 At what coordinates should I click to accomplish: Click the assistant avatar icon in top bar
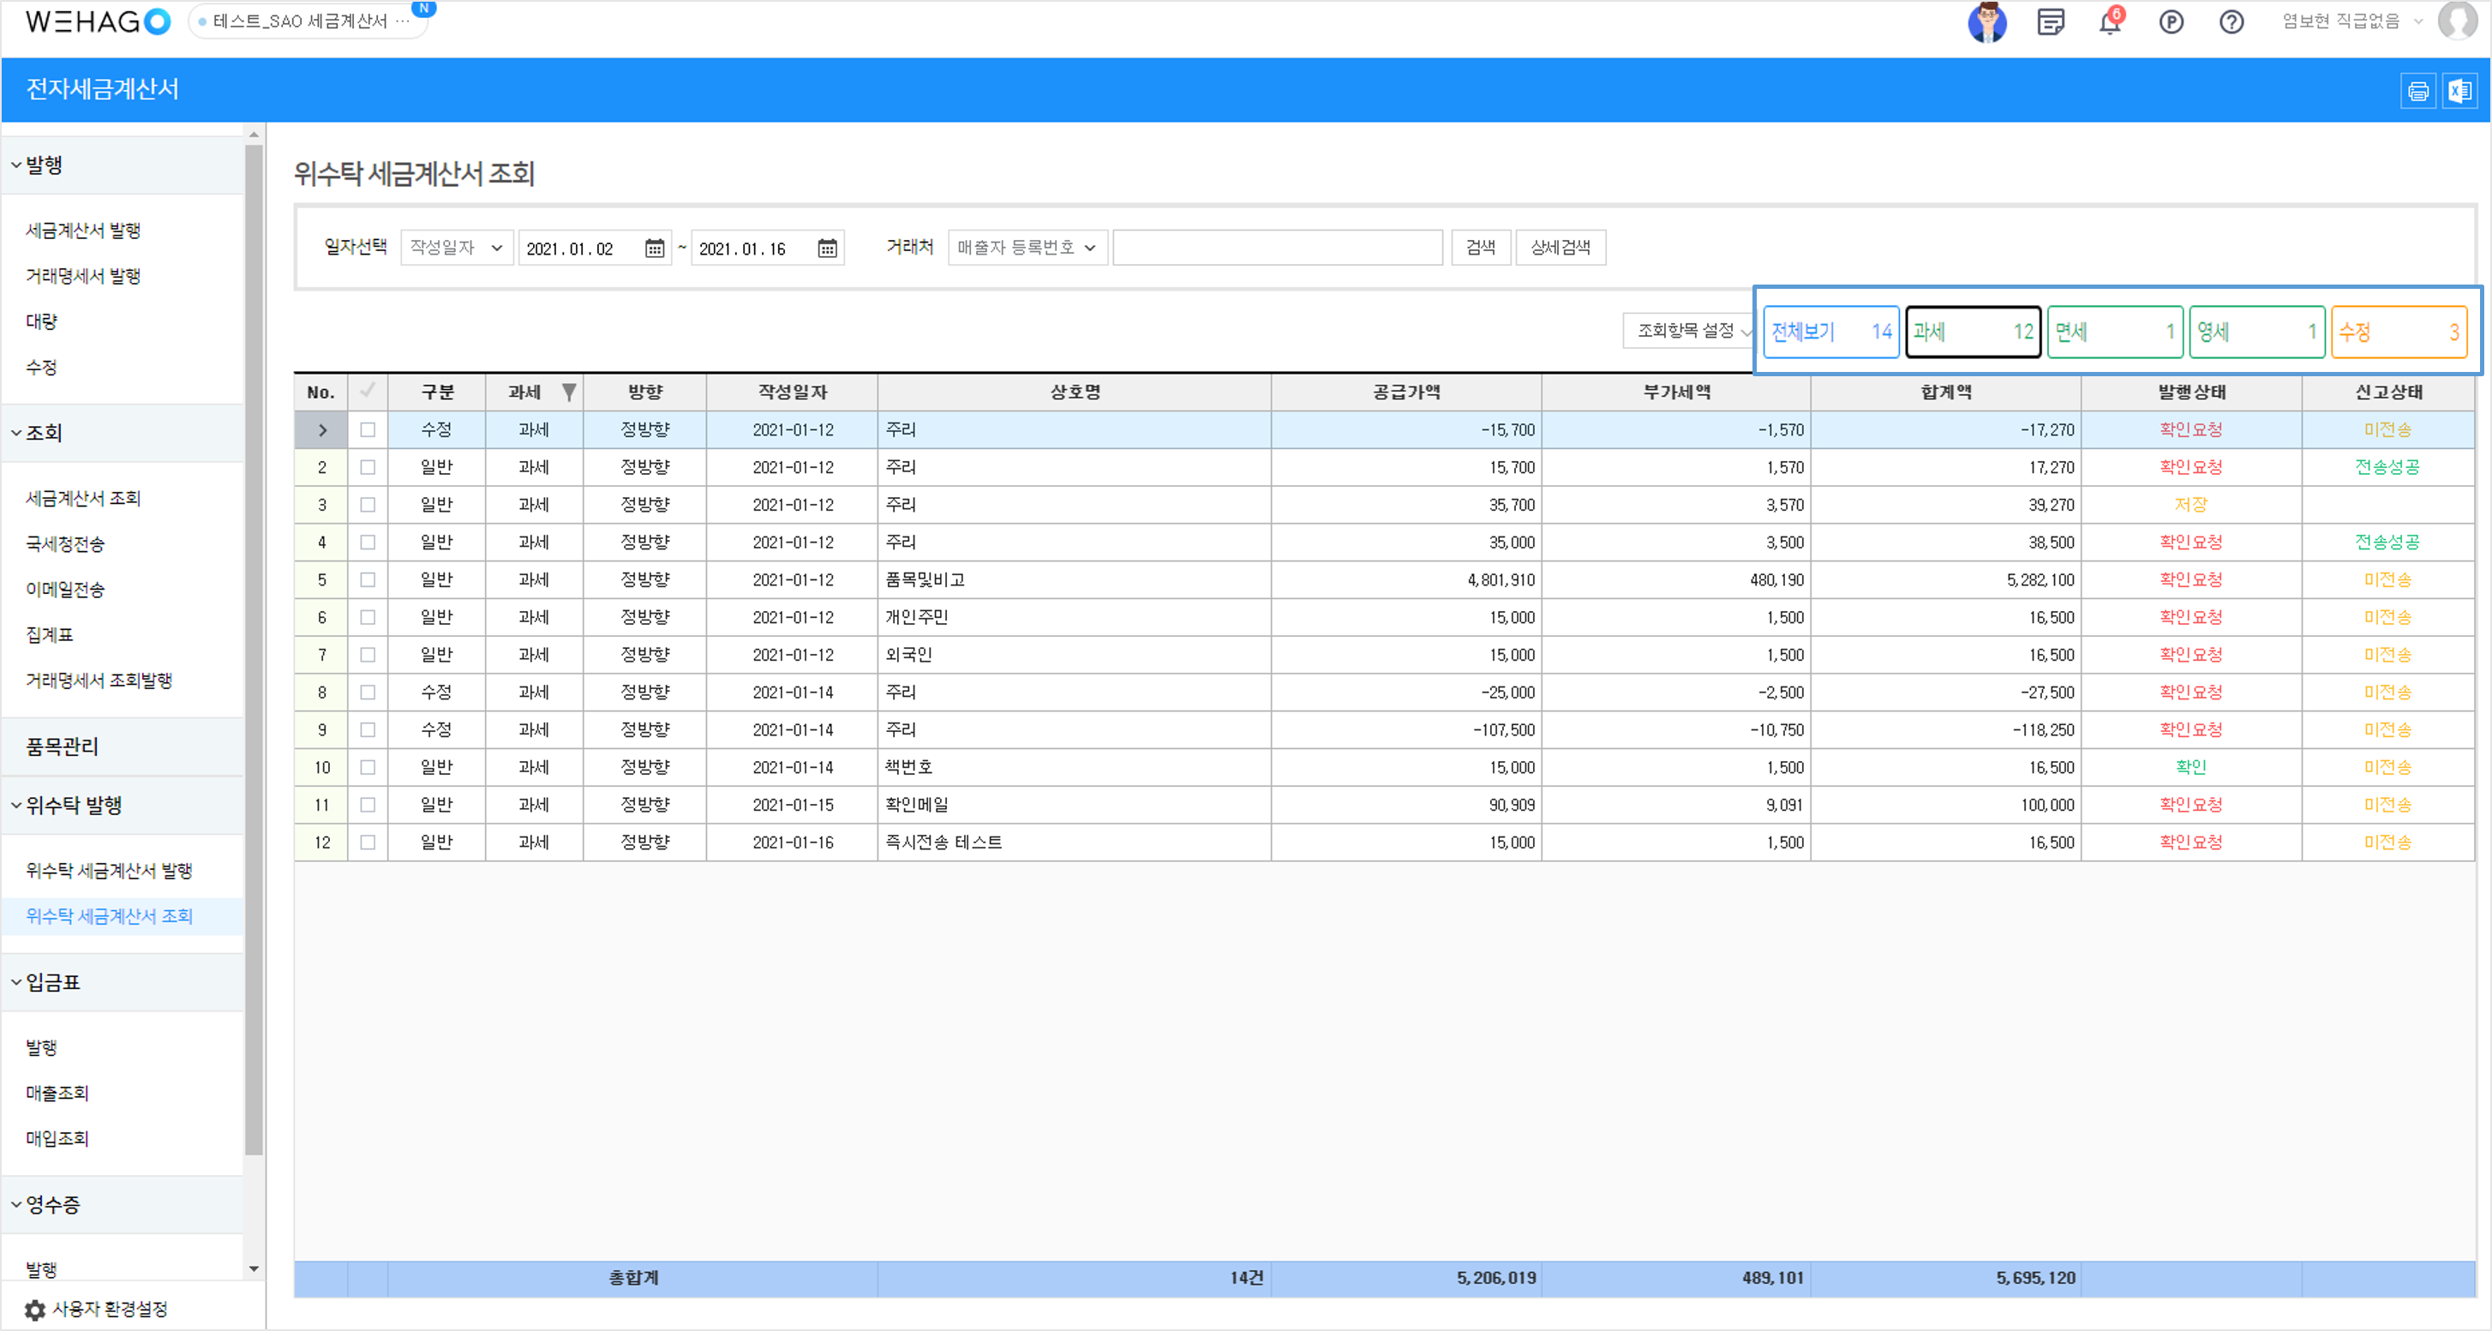tap(1987, 21)
